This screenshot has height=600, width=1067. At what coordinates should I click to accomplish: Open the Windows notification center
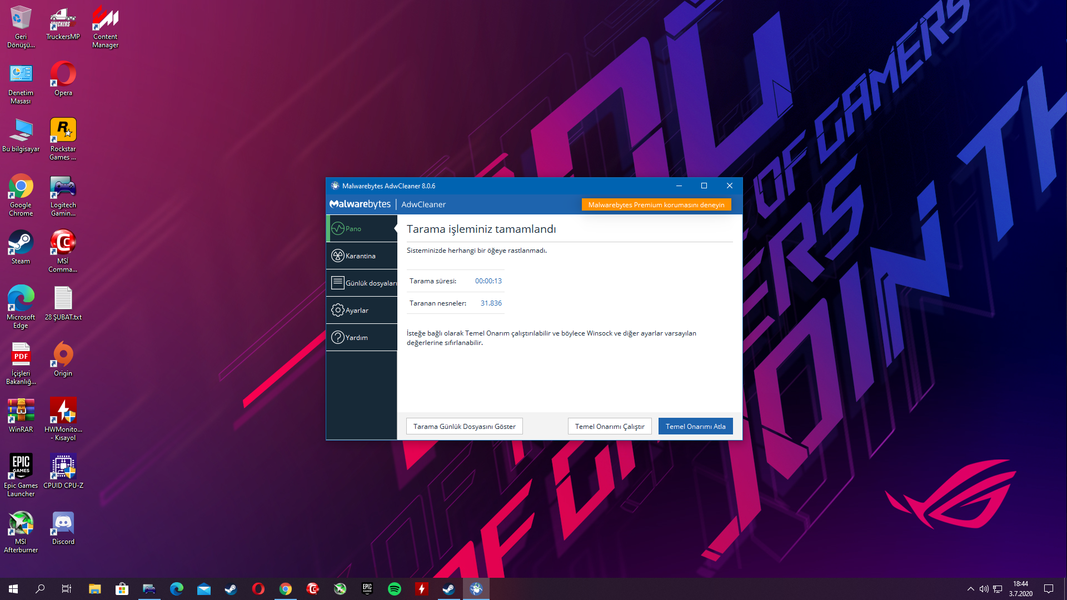[x=1048, y=589]
